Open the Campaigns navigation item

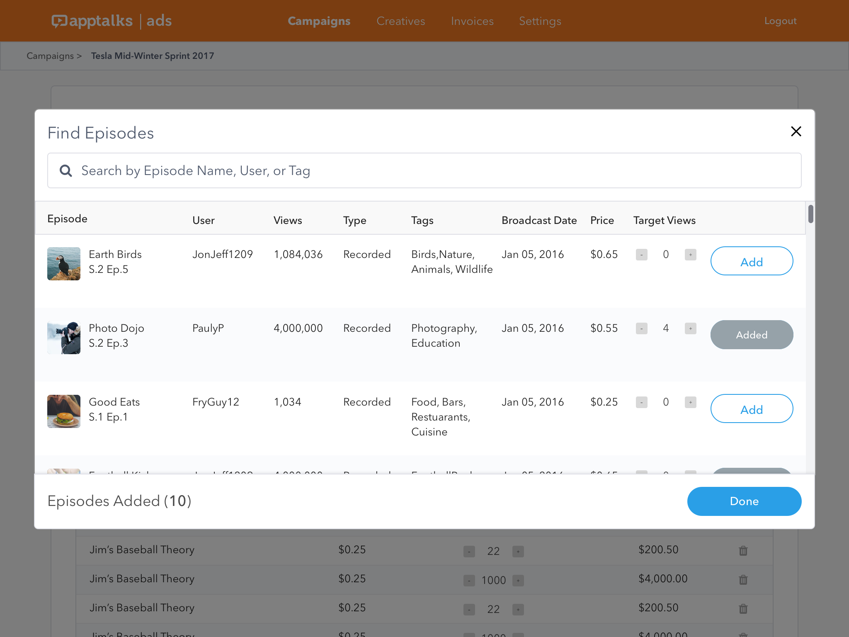[x=319, y=21]
